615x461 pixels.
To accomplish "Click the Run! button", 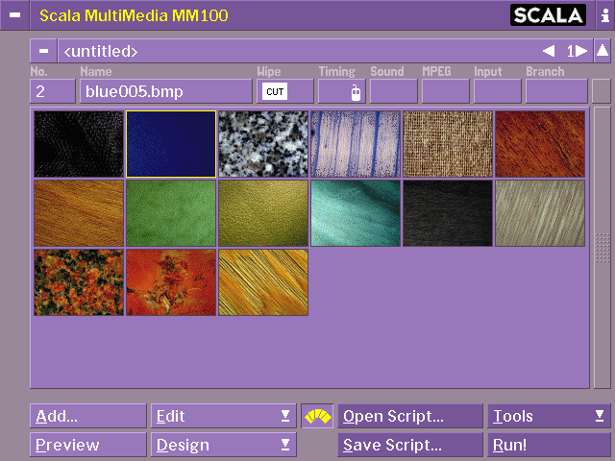I will pos(548,445).
